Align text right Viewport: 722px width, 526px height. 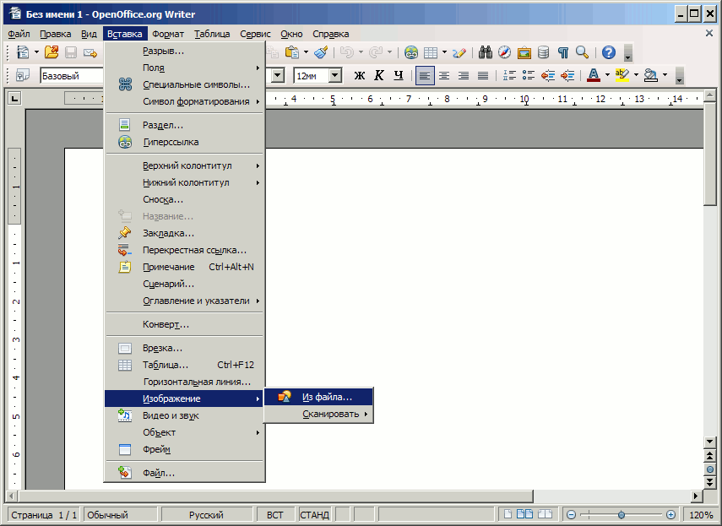(464, 75)
